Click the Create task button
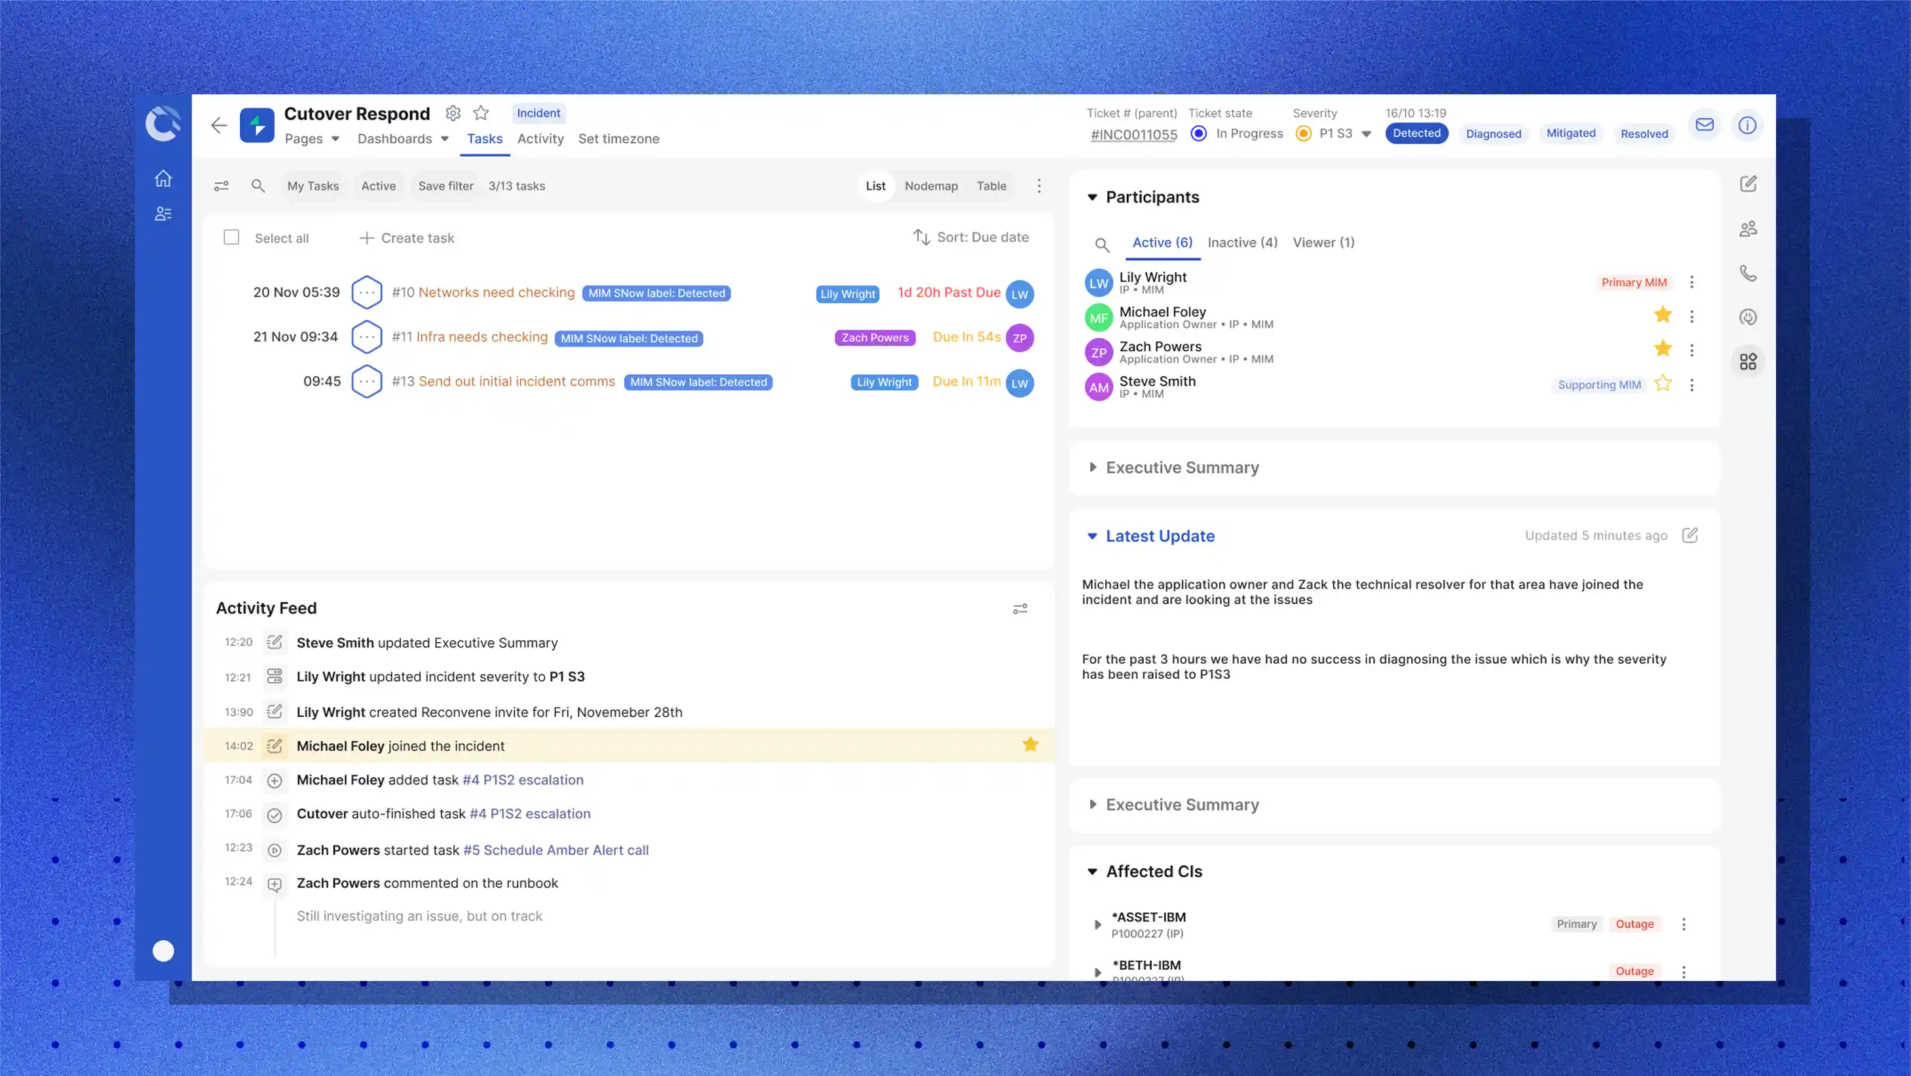The width and height of the screenshot is (1911, 1076). [407, 239]
